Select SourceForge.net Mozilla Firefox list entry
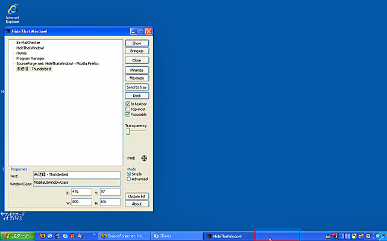This screenshot has height=241, width=387. (57, 64)
